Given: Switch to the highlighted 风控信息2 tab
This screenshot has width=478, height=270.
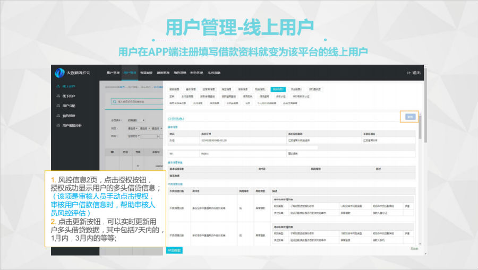Looking at the screenshot, I should point(277,90).
